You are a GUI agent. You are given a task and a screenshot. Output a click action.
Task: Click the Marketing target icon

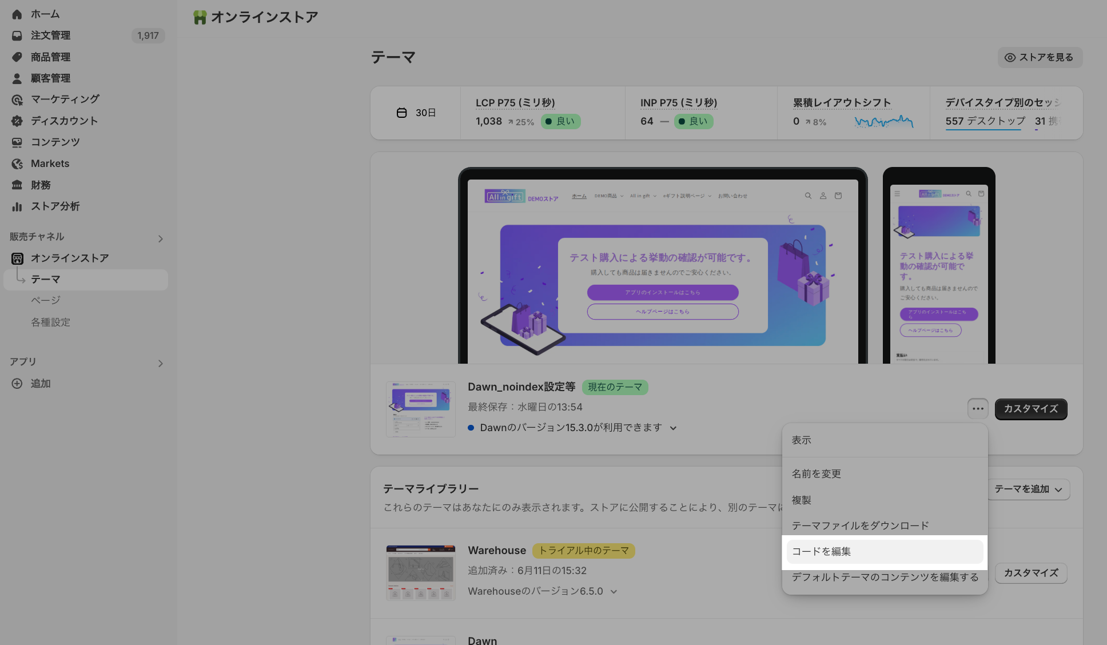[x=17, y=99]
